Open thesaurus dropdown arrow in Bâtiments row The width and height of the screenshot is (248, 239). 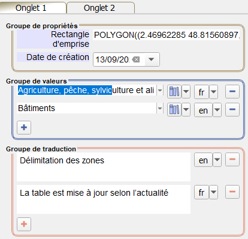coord(186,110)
